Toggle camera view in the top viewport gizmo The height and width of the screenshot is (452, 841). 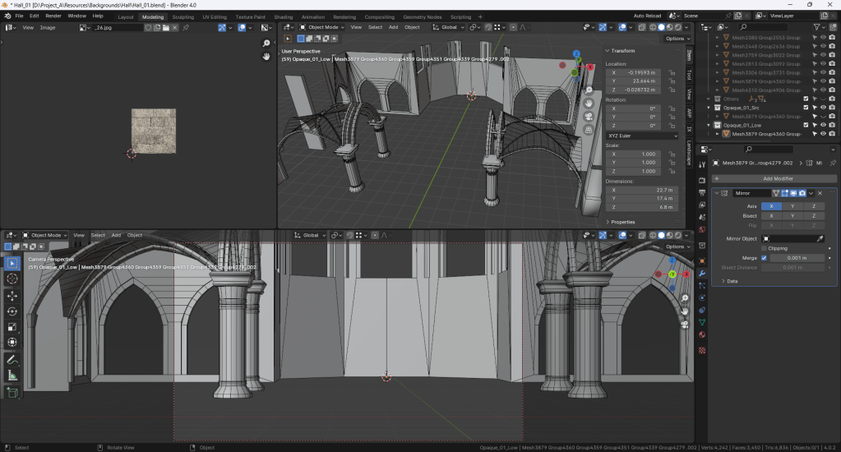coord(589,117)
